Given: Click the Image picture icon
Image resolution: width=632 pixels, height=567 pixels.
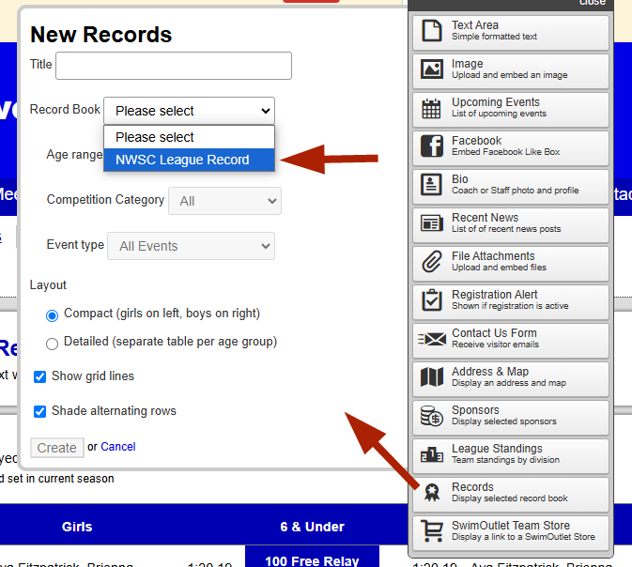Looking at the screenshot, I should pyautogui.click(x=431, y=69).
